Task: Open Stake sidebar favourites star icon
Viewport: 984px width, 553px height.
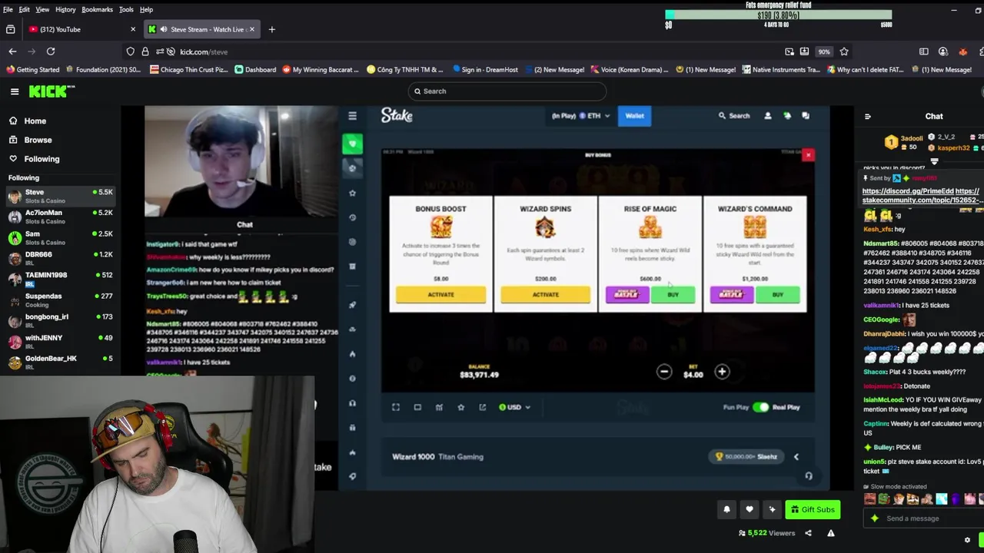Action: (x=352, y=193)
